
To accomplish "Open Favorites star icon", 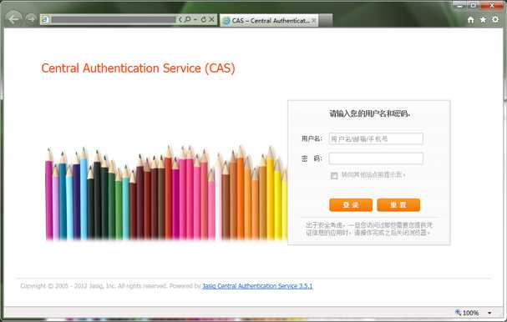I will (x=483, y=20).
